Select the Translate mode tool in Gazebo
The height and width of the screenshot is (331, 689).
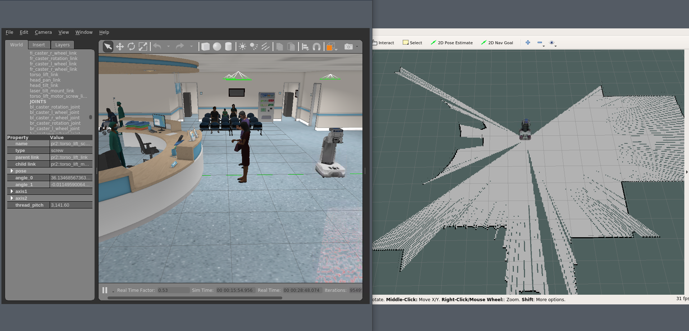[120, 46]
